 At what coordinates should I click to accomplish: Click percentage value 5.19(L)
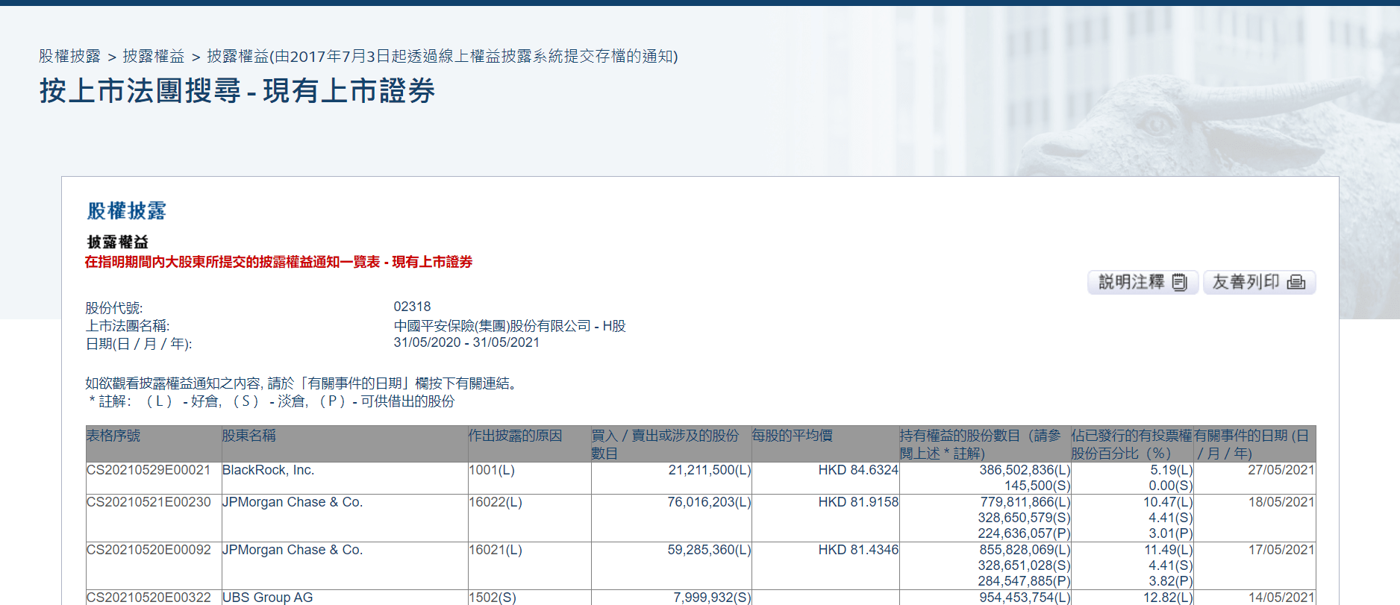(x=1171, y=470)
